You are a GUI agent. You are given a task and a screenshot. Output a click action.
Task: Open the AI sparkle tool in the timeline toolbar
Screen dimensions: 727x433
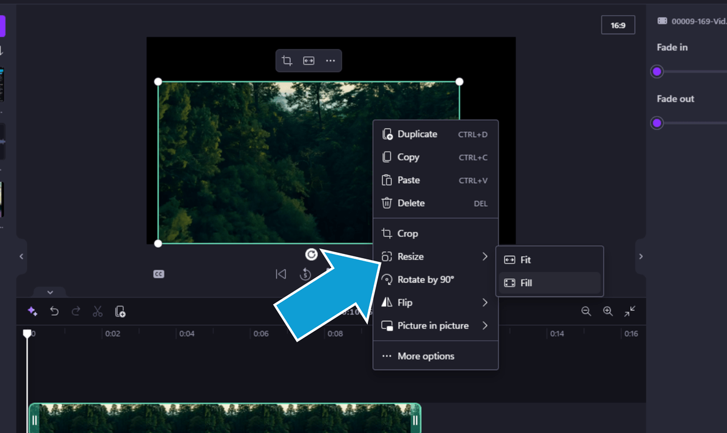click(x=33, y=311)
